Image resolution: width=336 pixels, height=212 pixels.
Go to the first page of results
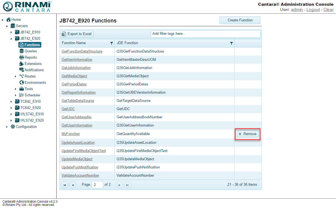[x=64, y=185]
